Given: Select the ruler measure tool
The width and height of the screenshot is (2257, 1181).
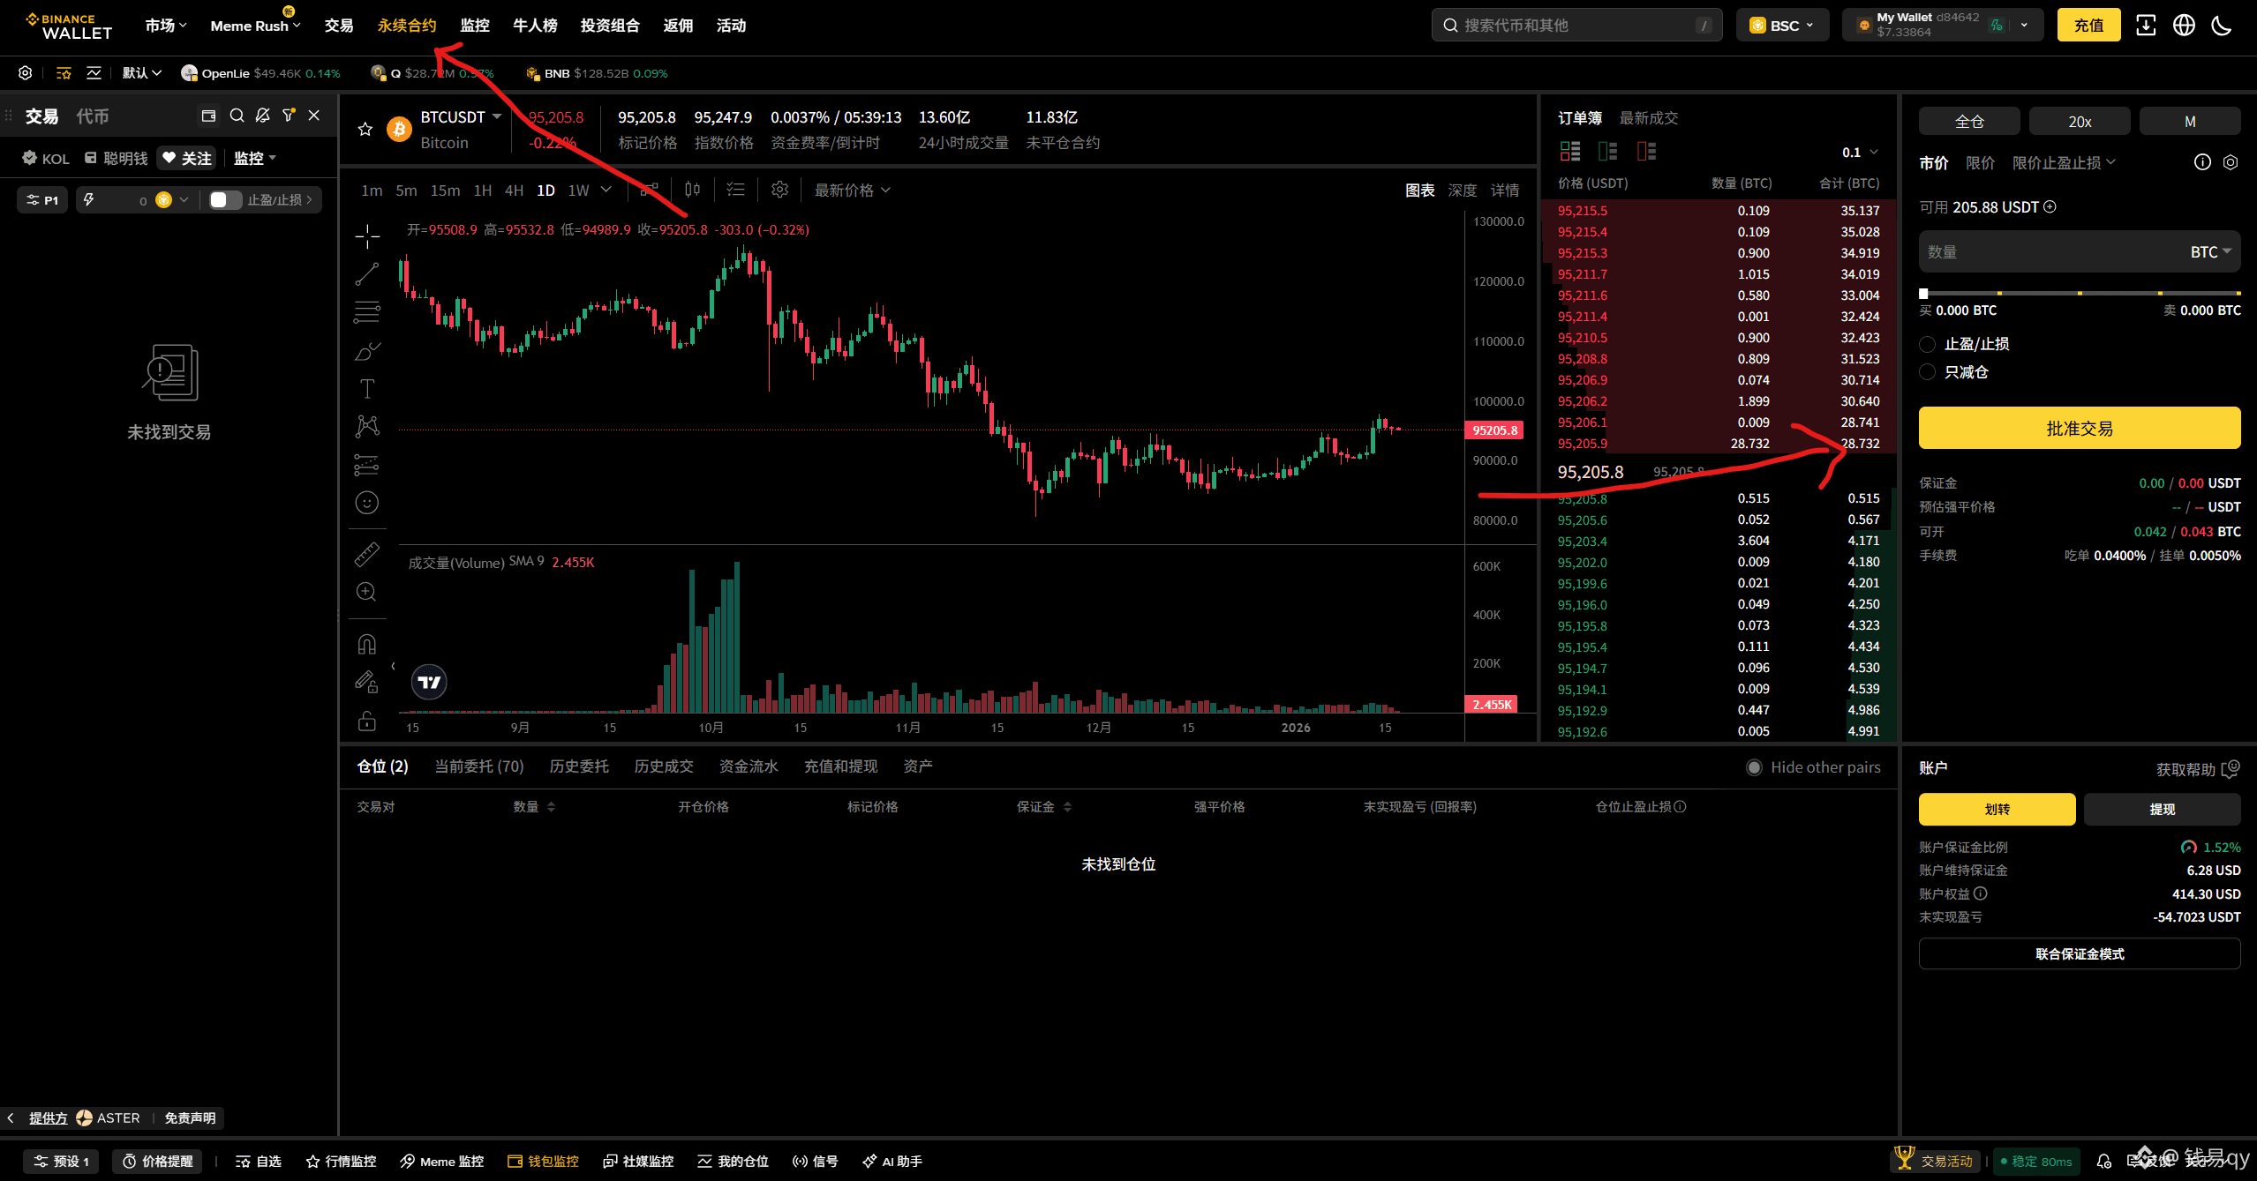Looking at the screenshot, I should [367, 554].
